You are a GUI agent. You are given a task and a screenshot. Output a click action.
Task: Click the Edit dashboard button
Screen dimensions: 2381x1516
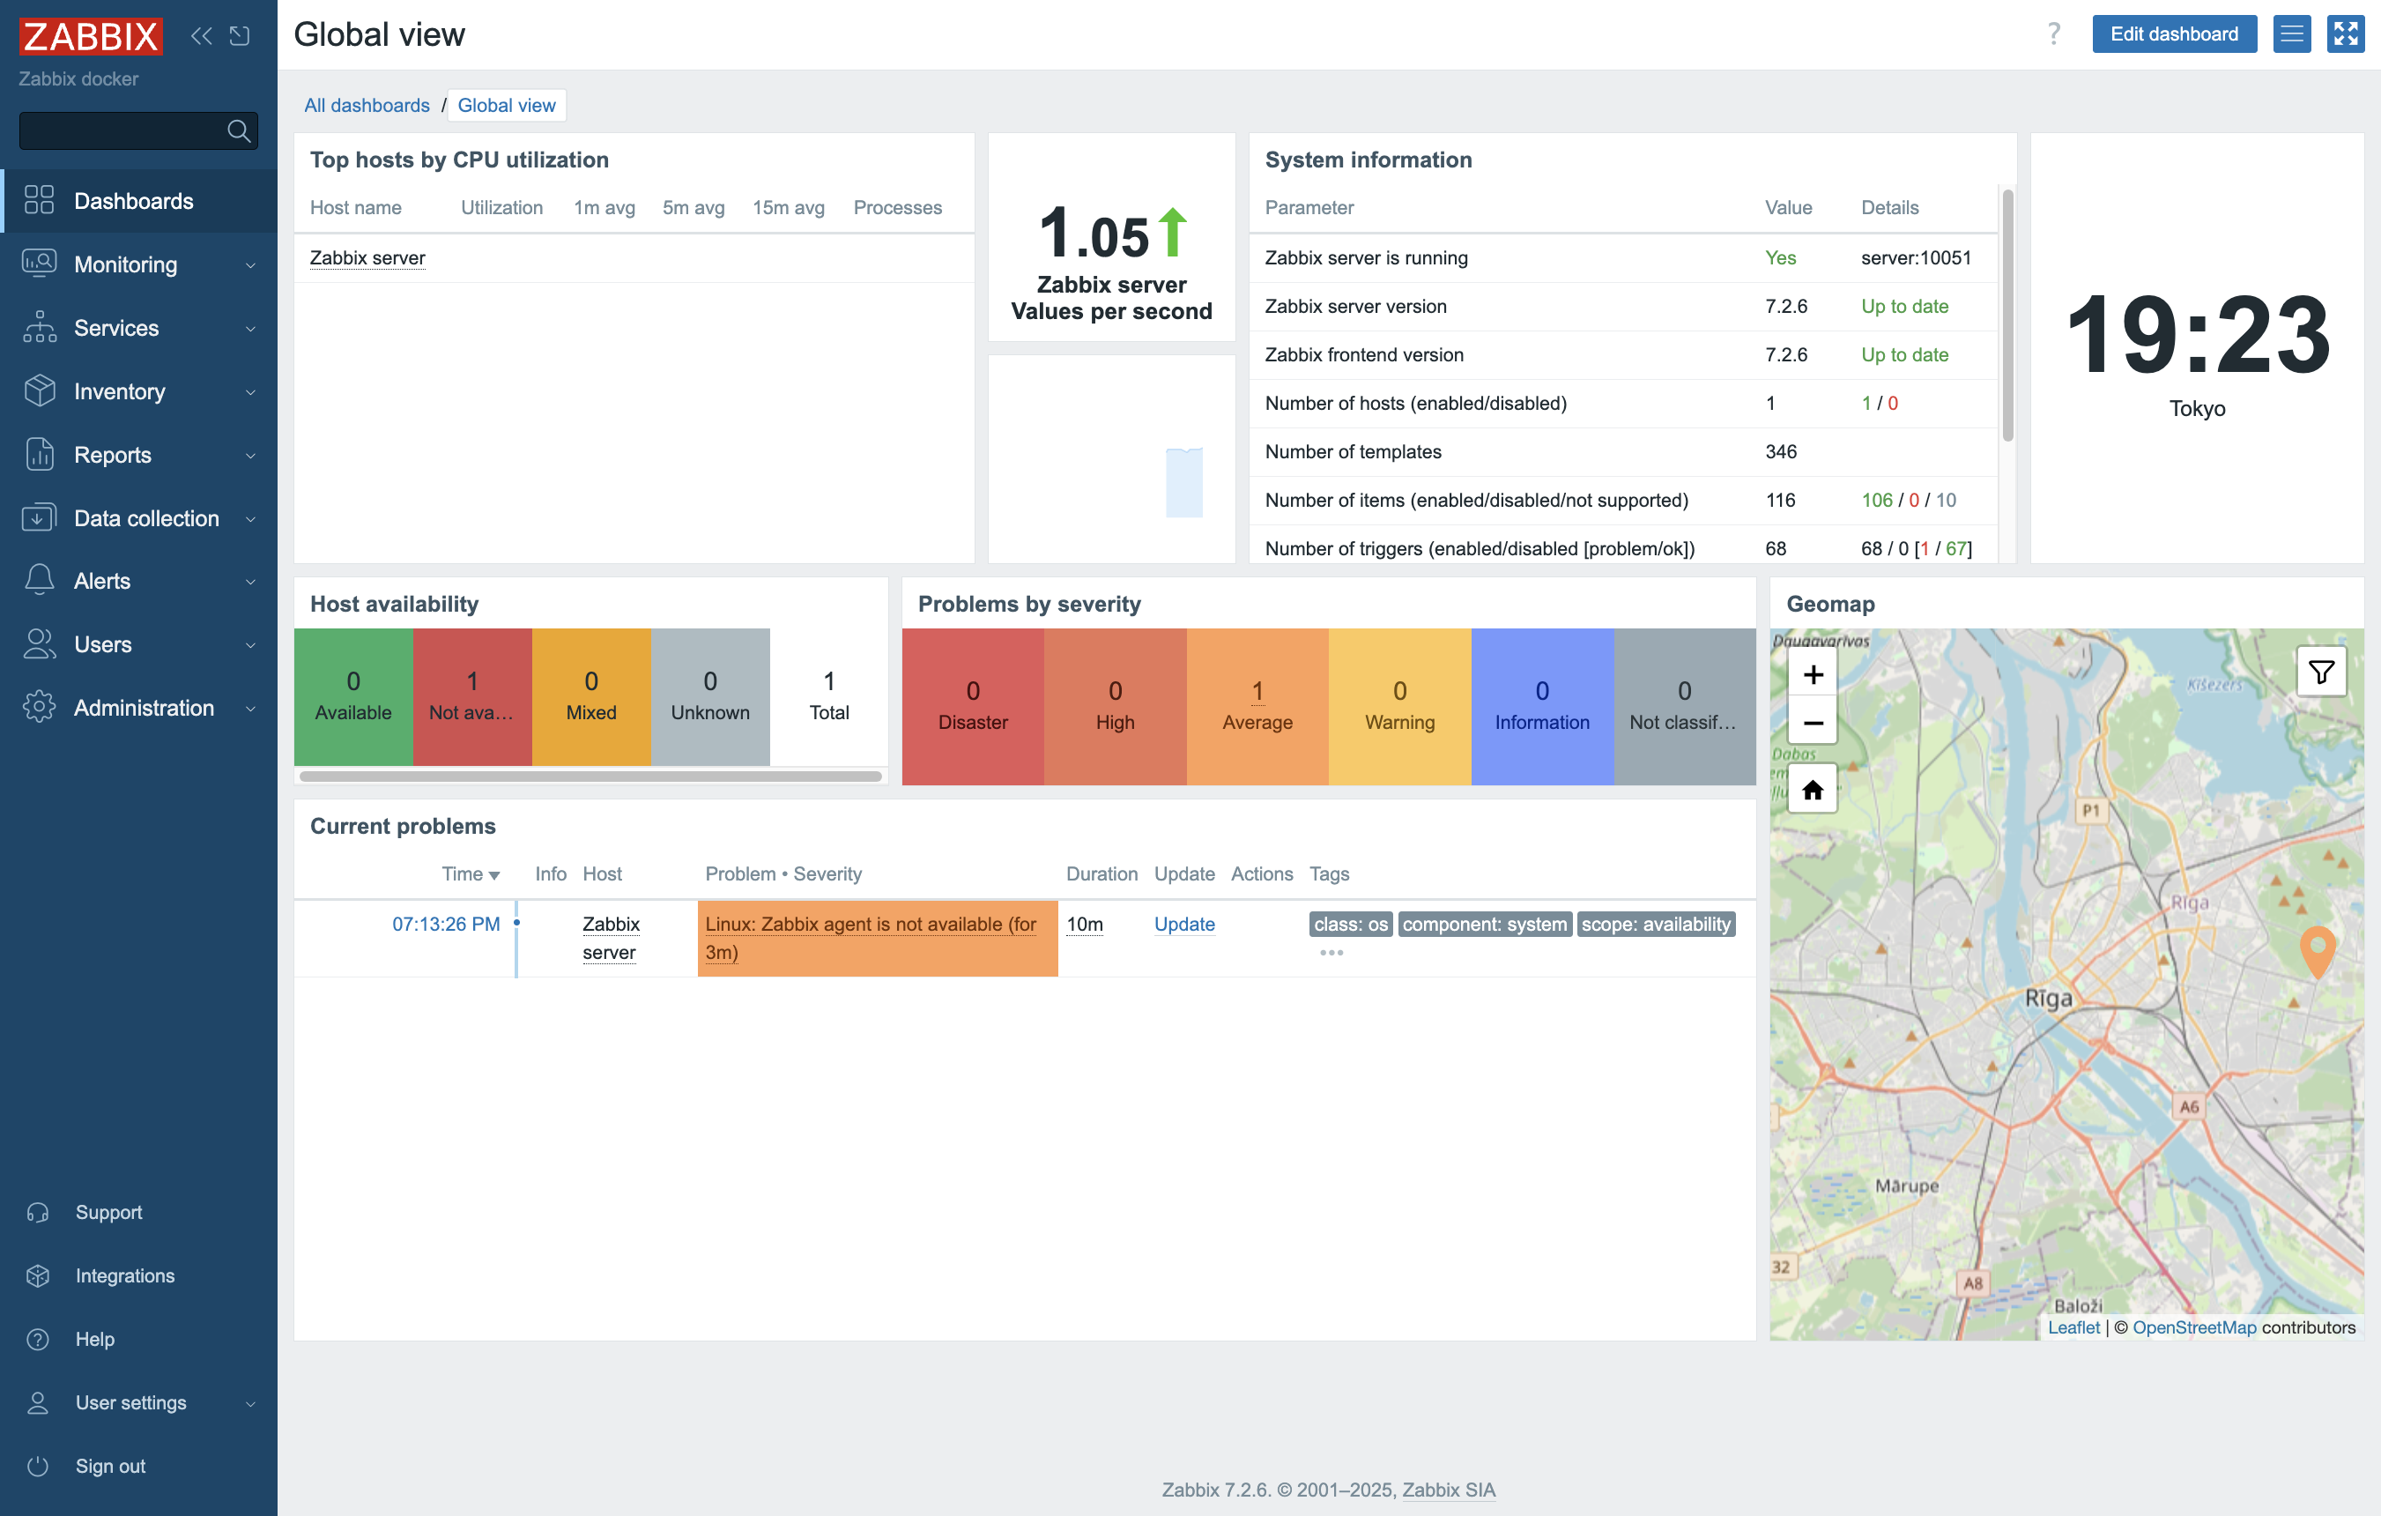click(x=2173, y=34)
